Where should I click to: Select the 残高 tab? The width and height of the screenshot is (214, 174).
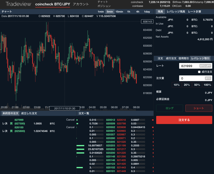point(160,12)
